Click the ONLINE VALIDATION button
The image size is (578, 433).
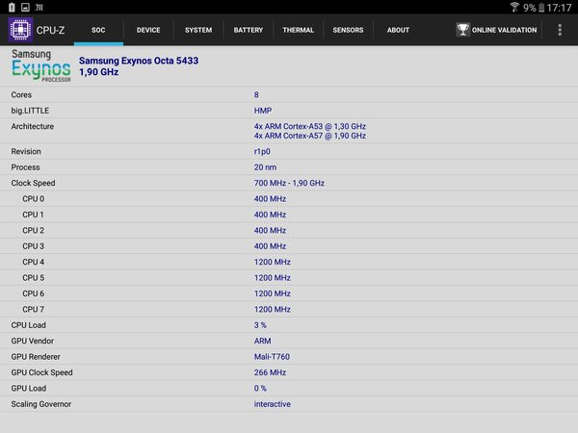click(x=497, y=30)
